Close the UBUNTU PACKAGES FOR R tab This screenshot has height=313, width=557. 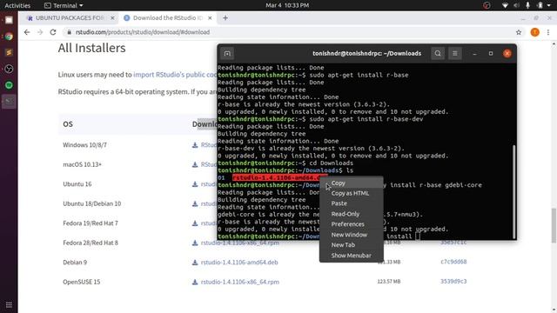(x=112, y=17)
